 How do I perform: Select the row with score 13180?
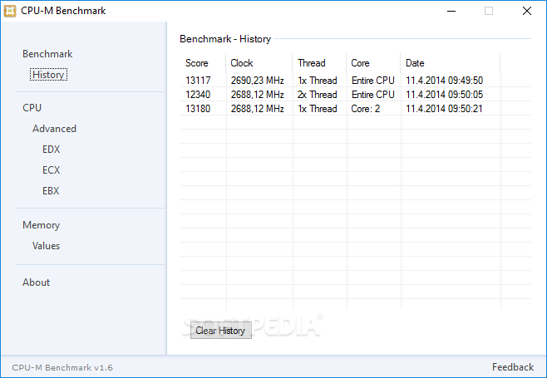[x=356, y=109]
